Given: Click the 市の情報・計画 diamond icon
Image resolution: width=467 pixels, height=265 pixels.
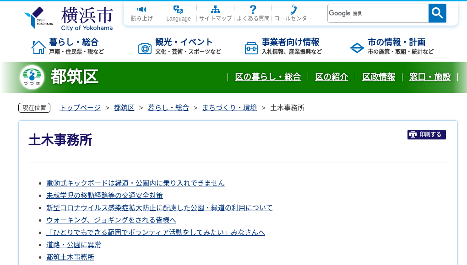Looking at the screenshot, I should [357, 47].
